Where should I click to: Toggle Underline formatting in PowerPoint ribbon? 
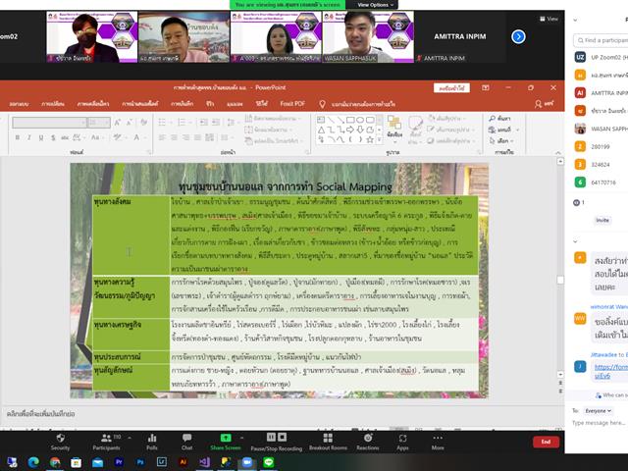pos(41,137)
